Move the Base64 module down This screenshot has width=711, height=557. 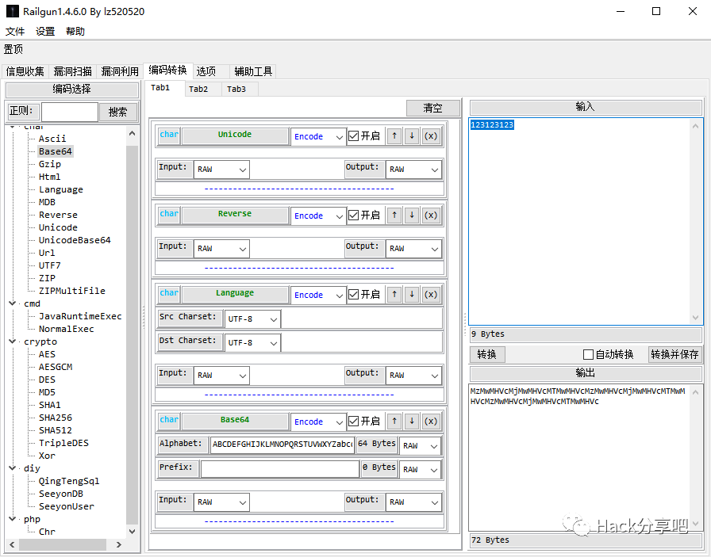click(411, 422)
